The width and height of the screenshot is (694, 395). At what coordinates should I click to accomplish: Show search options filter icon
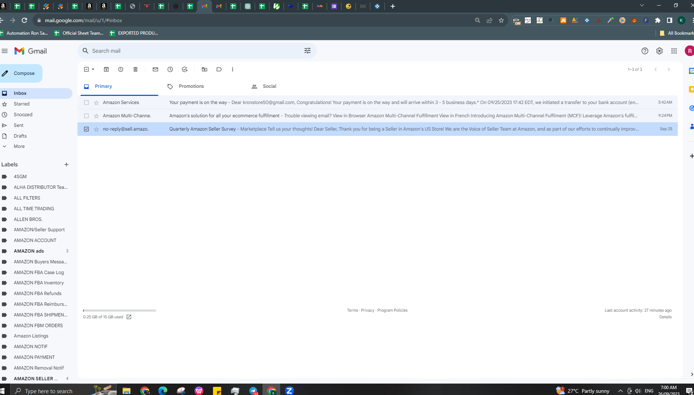[x=308, y=51]
